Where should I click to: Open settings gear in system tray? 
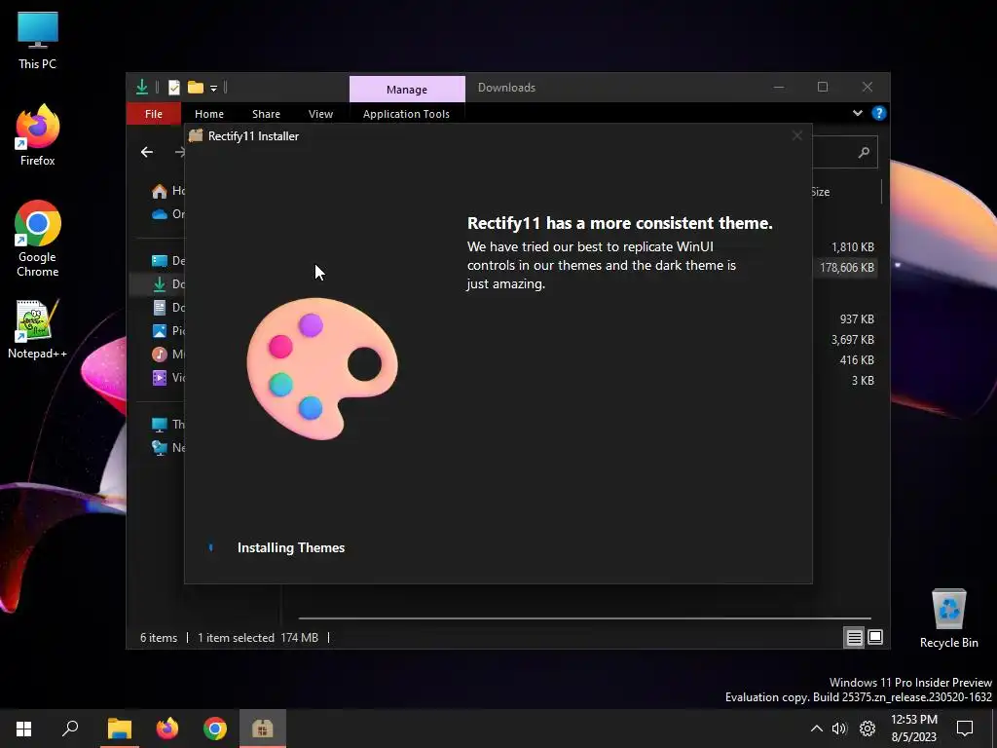tap(868, 729)
